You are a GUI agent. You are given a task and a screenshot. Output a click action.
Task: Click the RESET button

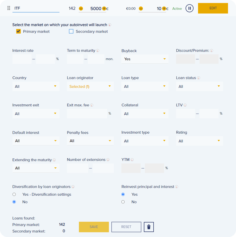pos(126,227)
